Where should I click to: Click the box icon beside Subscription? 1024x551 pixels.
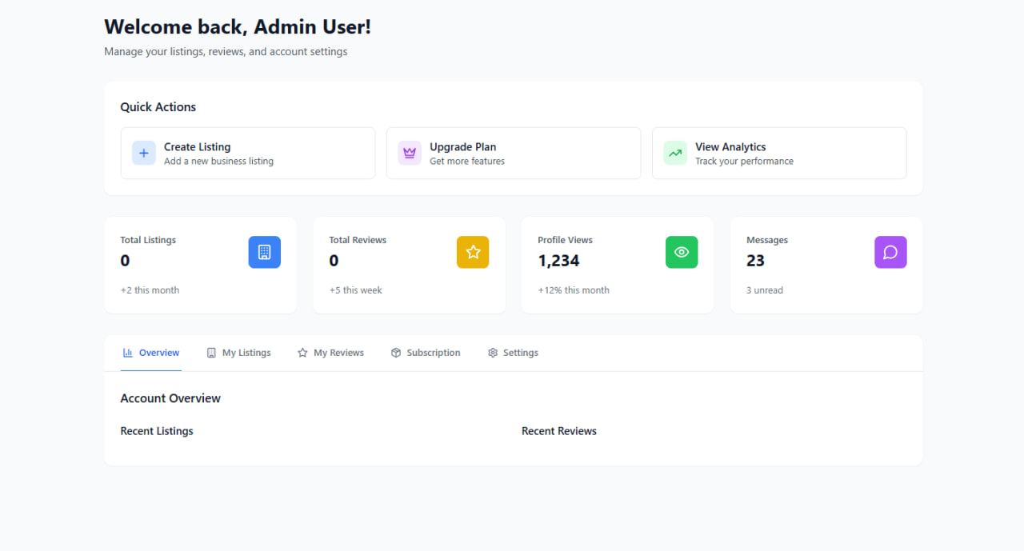click(x=395, y=353)
